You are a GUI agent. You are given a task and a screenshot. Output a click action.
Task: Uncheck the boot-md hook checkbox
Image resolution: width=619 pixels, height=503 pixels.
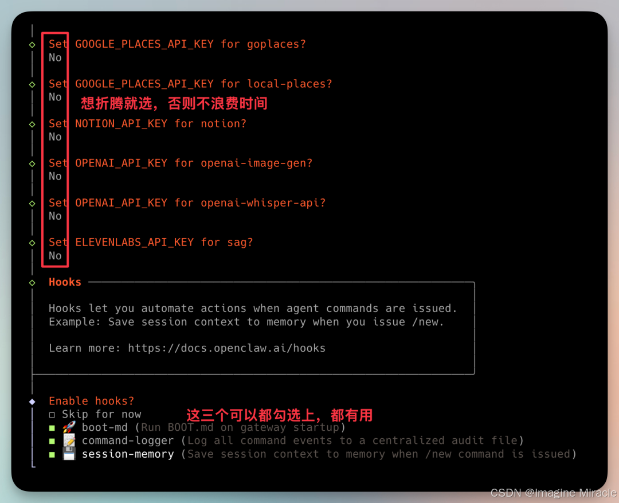pyautogui.click(x=52, y=428)
